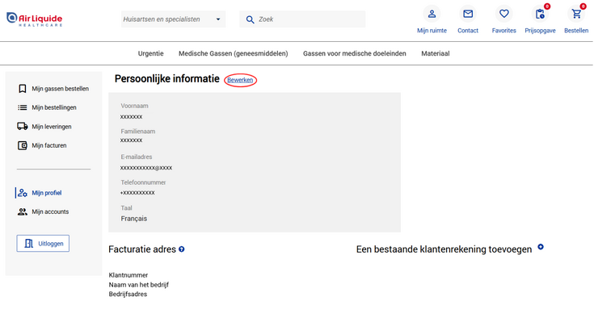
Task: Open the Contact envelope icon
Action: click(x=468, y=14)
